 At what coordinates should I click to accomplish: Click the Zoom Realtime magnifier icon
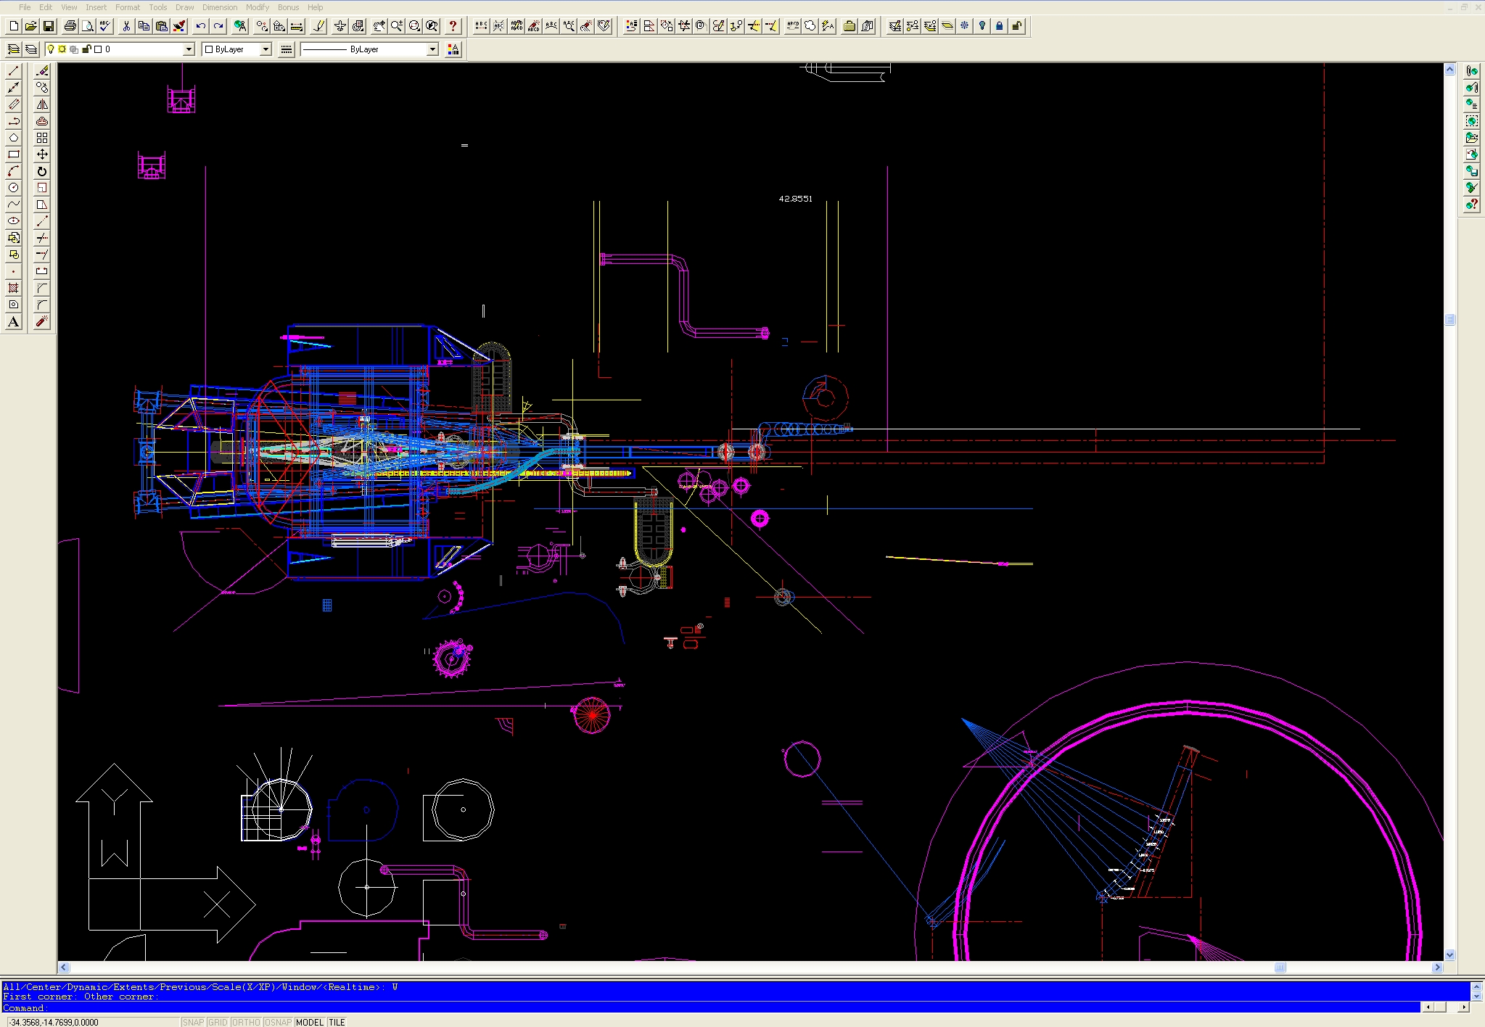coord(397,26)
